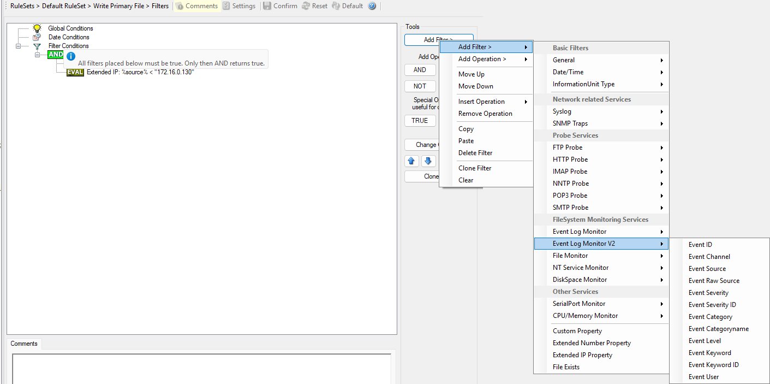Image resolution: width=770 pixels, height=384 pixels.
Task: Click the green AND operation badge
Action: coord(56,55)
